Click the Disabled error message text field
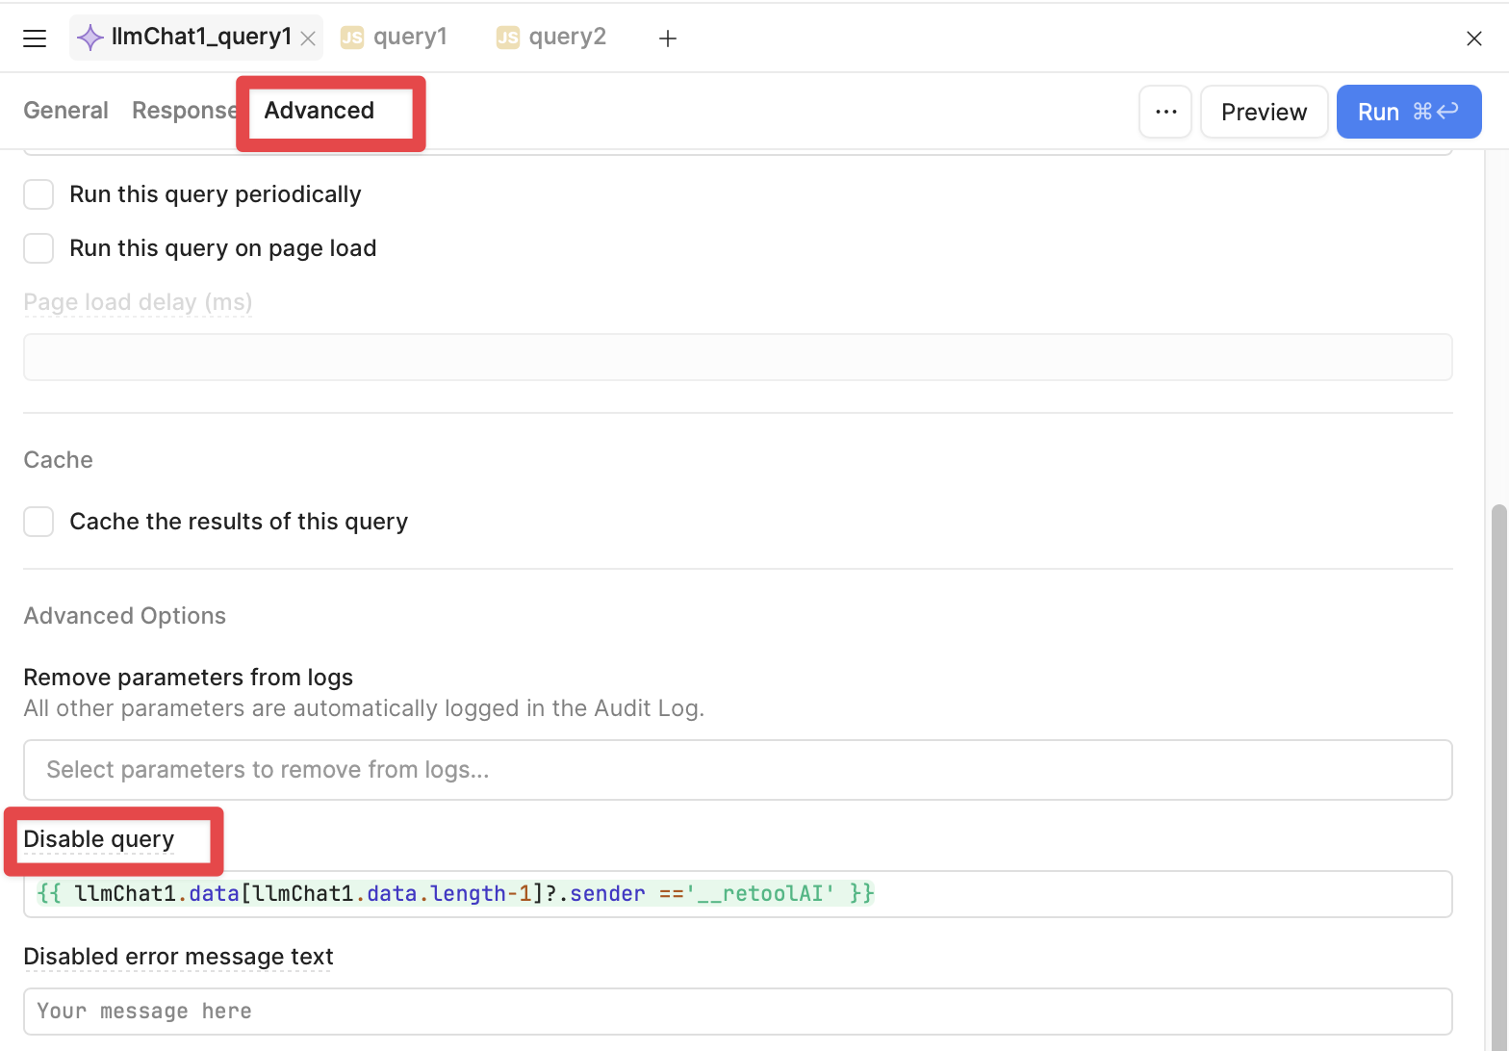Screen dimensions: 1509x1051 pyautogui.click(x=738, y=1012)
